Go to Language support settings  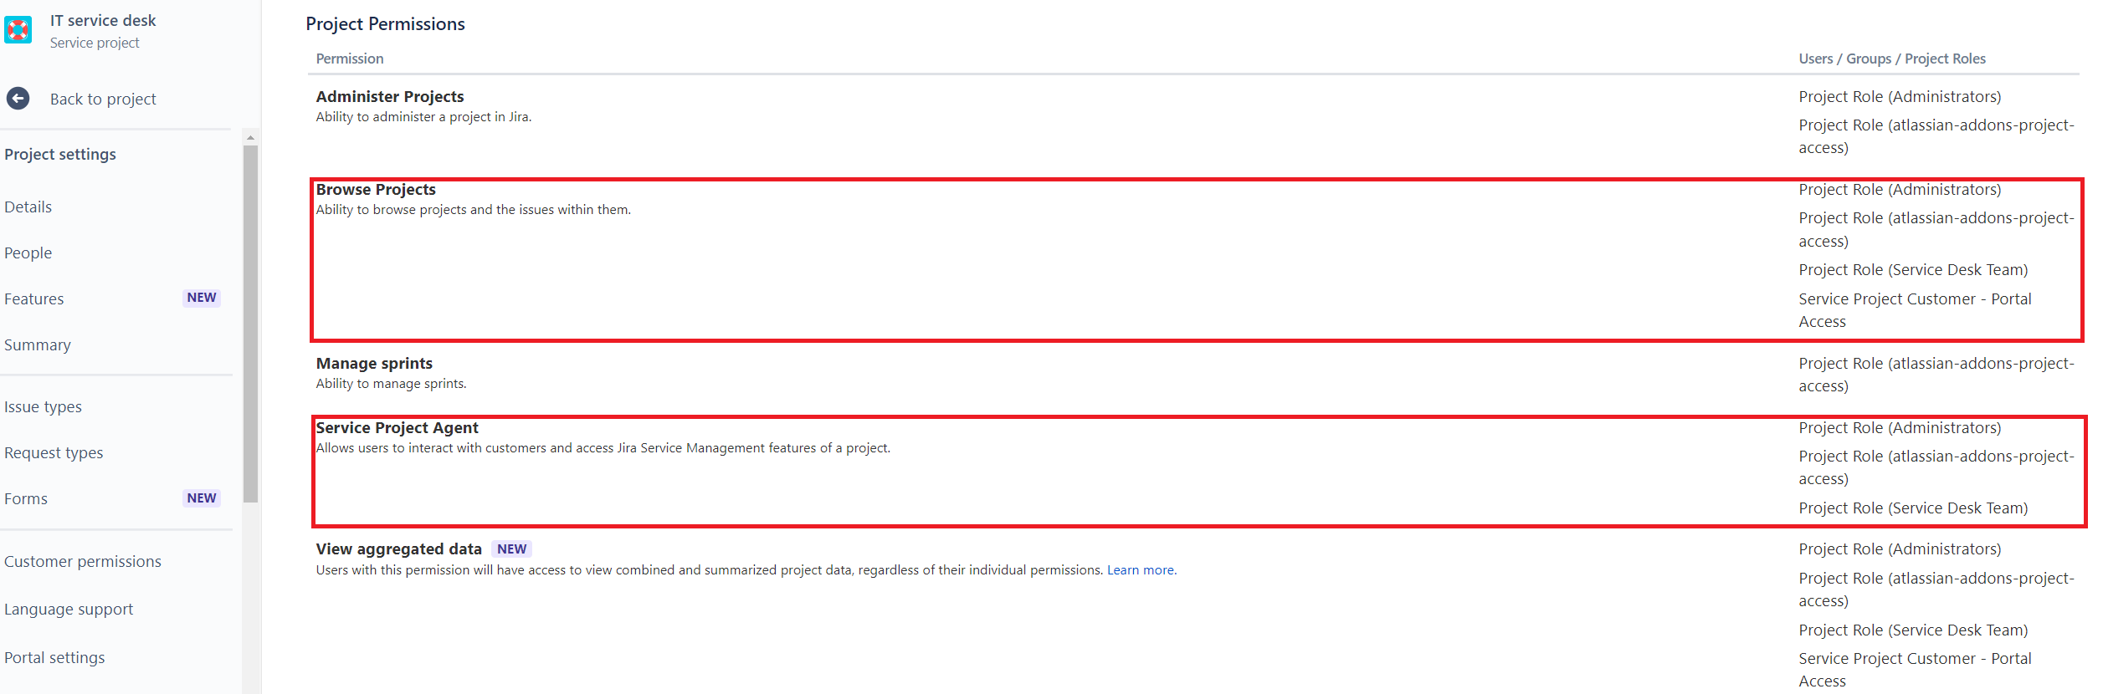click(69, 610)
